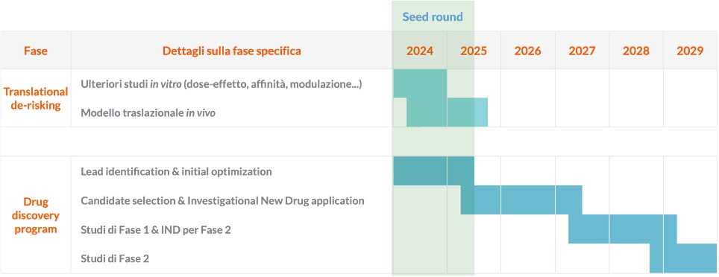Click Lead identification & initial optimization text

point(176,172)
